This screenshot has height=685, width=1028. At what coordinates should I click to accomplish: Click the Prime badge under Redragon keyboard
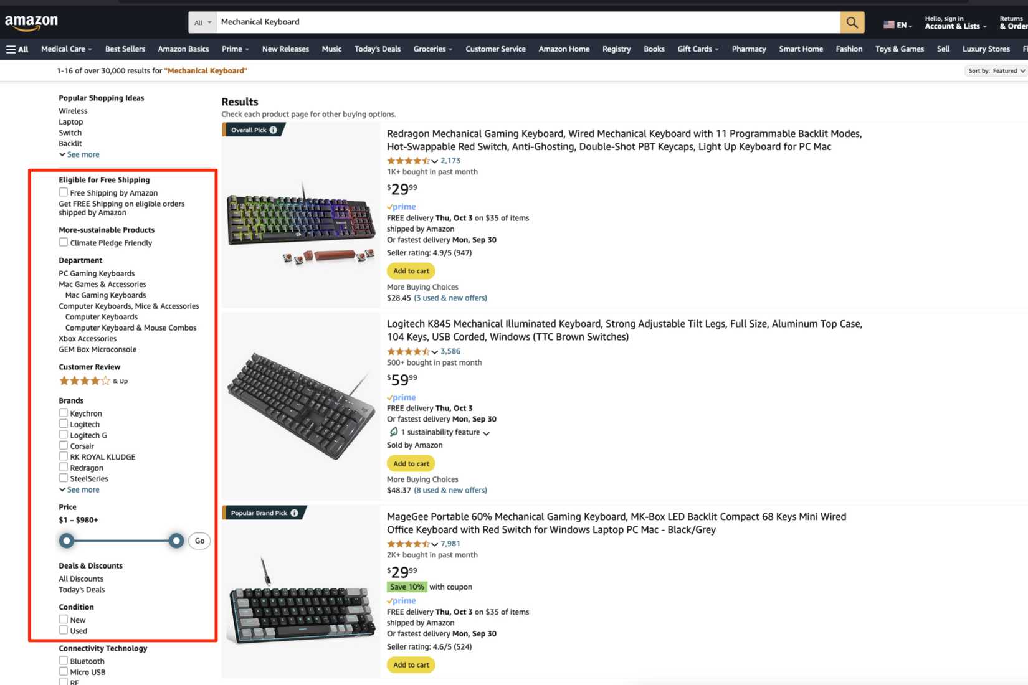[x=401, y=206]
